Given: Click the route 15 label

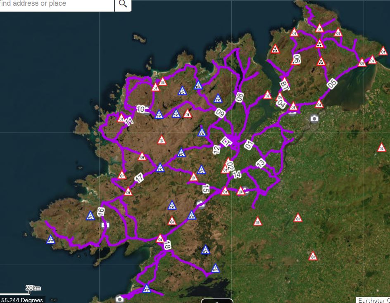Looking at the screenshot, I should [206, 189].
